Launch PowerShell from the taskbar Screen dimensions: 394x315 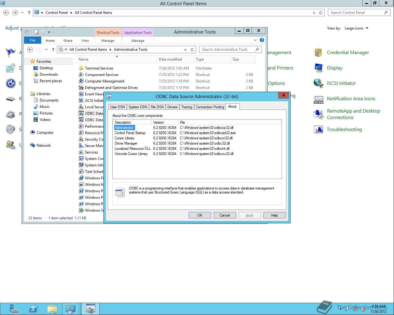point(33,309)
